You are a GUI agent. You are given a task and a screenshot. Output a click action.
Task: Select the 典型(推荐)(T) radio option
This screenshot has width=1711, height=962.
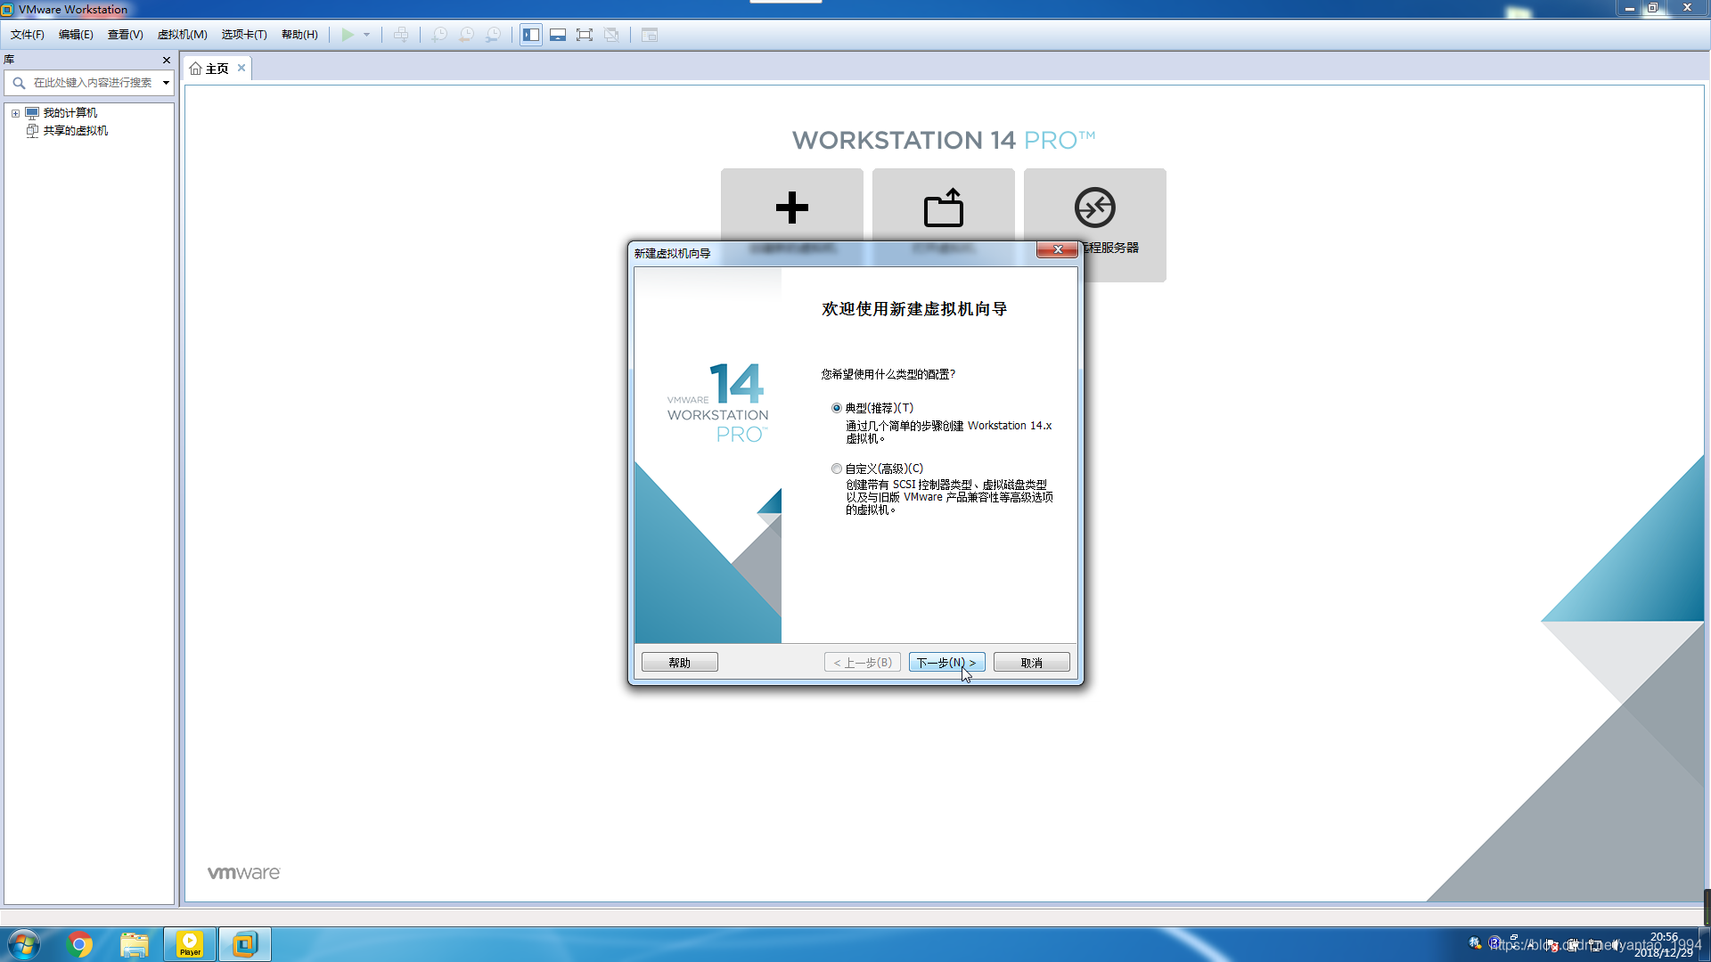click(x=837, y=408)
